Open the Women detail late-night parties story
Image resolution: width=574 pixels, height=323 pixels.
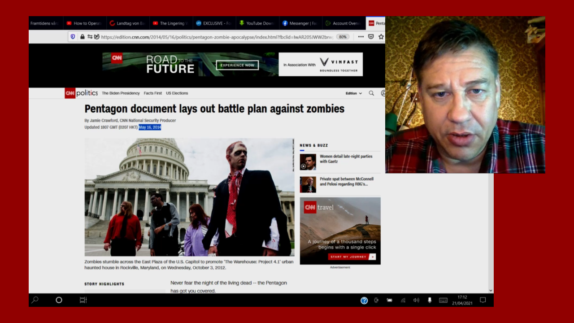coord(346,159)
